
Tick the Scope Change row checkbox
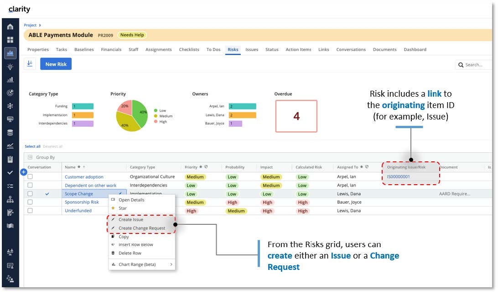(x=30, y=194)
